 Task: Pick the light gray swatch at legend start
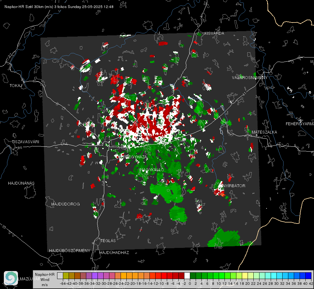coord(60,276)
